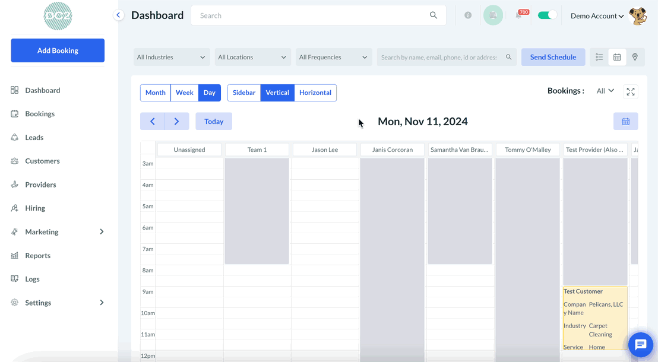Select the Tommy O'Malley column header

coord(528,150)
